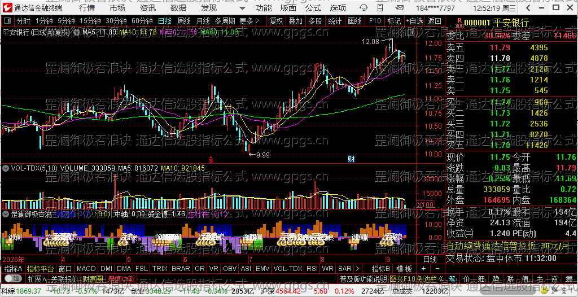The width and height of the screenshot is (578, 297).
Task: Switch to 1分钟 period
Action: (x=44, y=21)
